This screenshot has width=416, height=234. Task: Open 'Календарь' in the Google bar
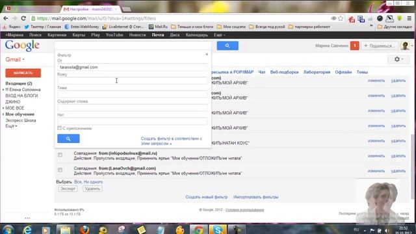tap(196, 34)
